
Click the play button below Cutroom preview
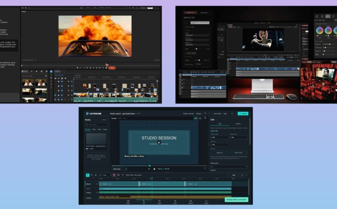click(154, 169)
